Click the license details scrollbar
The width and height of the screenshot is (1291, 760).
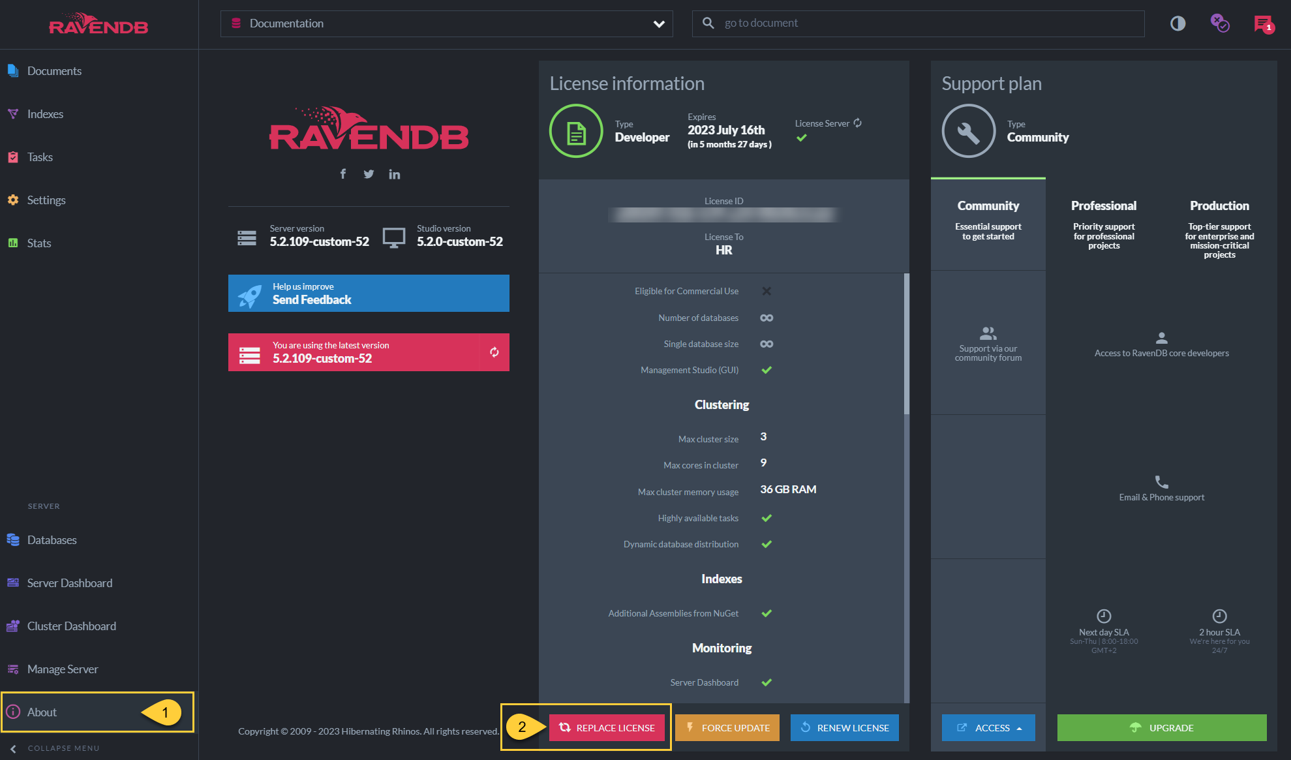(x=906, y=344)
